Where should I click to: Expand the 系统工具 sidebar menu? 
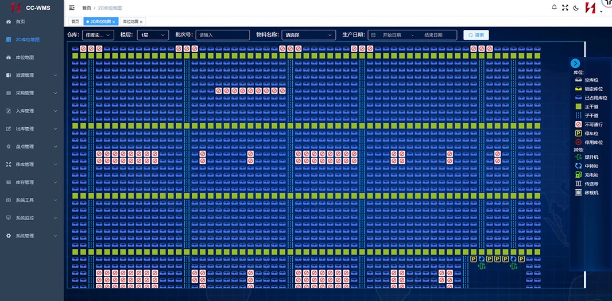tap(32, 200)
